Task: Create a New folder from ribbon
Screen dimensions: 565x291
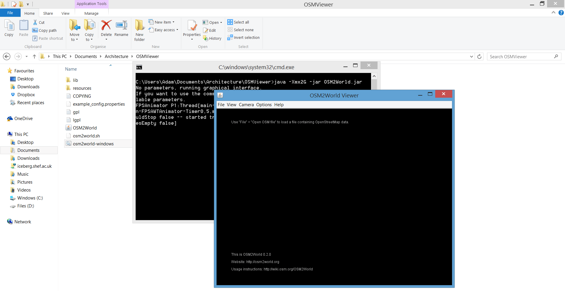Action: (x=139, y=30)
